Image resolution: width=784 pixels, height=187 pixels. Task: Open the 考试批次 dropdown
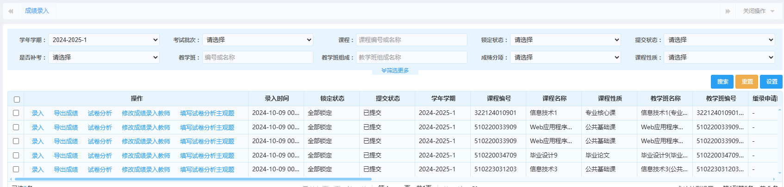pos(257,40)
